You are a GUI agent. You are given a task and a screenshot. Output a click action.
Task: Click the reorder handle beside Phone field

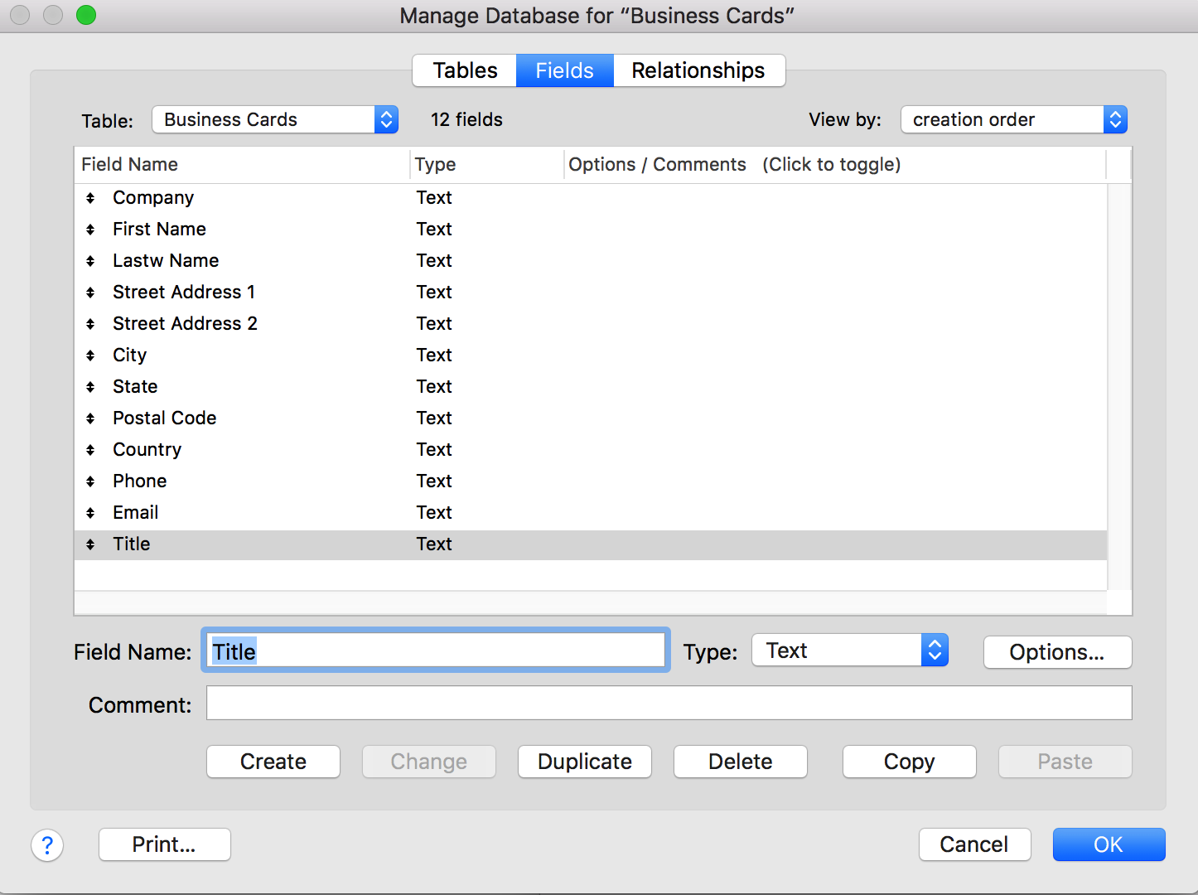tap(90, 481)
